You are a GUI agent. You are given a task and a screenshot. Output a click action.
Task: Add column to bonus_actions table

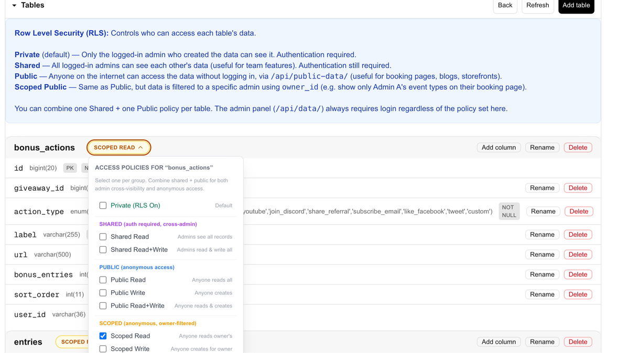click(498, 148)
